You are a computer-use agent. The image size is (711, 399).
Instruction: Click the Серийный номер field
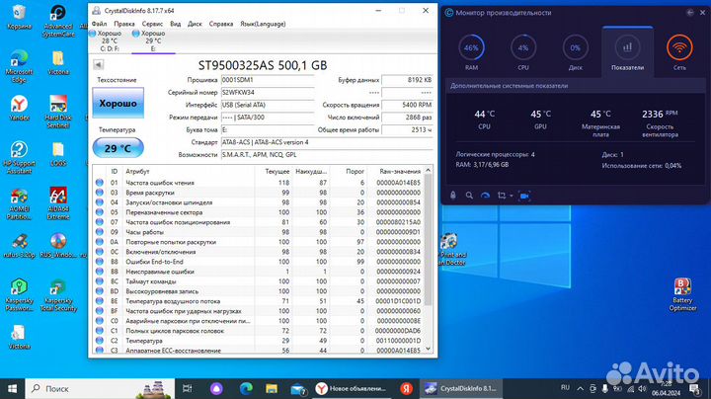click(x=267, y=93)
